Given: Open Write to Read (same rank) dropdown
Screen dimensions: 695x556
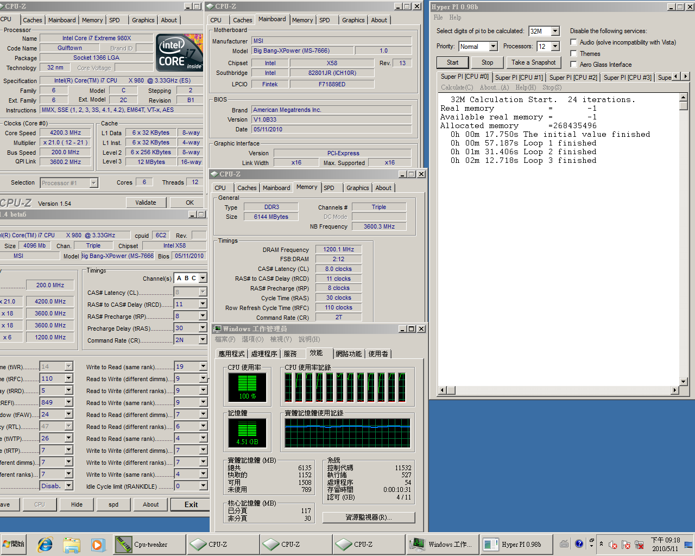Looking at the screenshot, I should pos(203,367).
